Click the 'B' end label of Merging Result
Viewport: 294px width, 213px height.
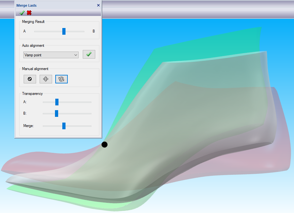coord(94,31)
